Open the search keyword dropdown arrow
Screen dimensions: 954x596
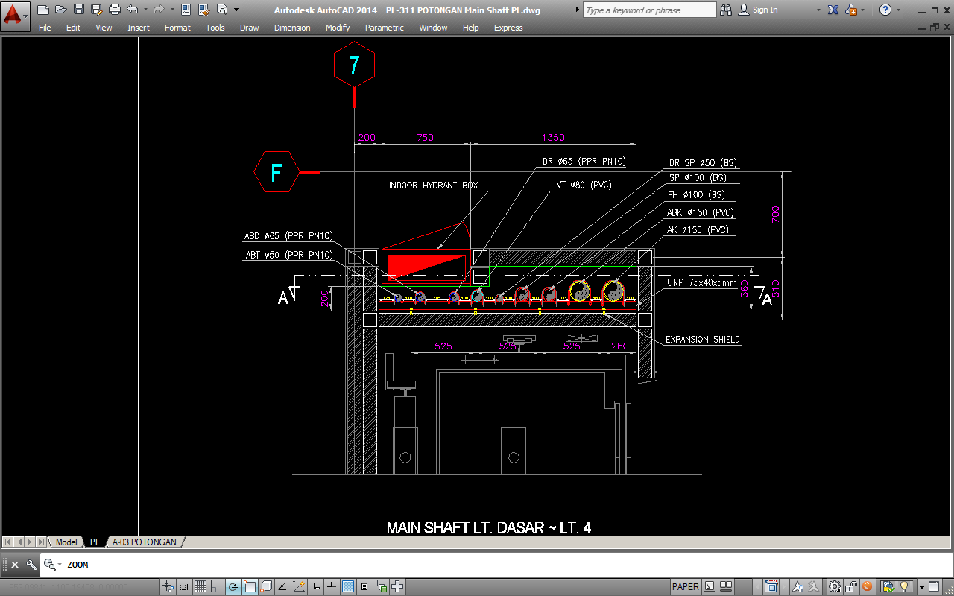(577, 10)
